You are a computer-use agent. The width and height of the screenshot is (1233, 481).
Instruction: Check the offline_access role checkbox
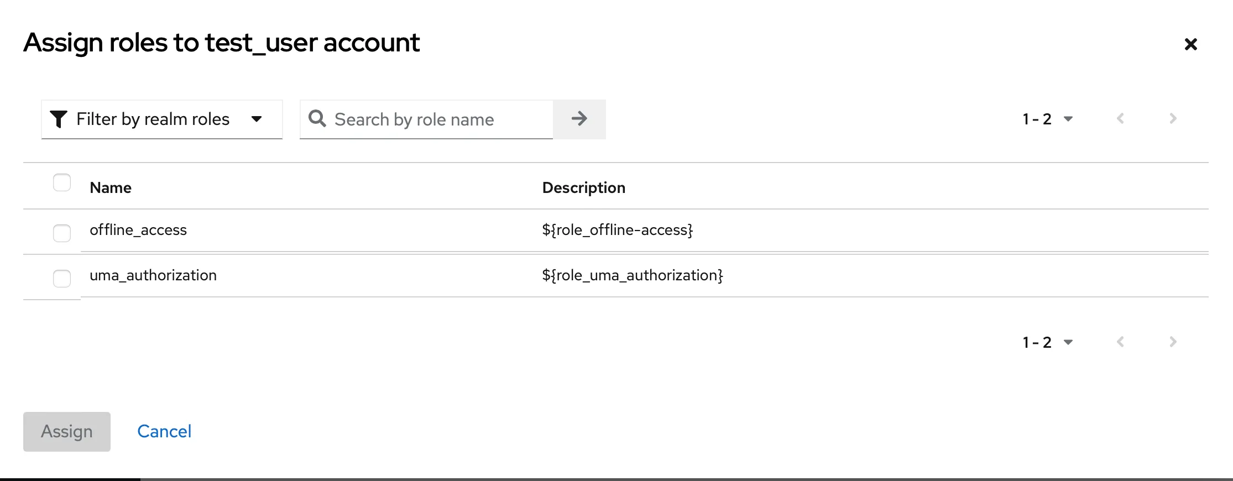tap(62, 233)
